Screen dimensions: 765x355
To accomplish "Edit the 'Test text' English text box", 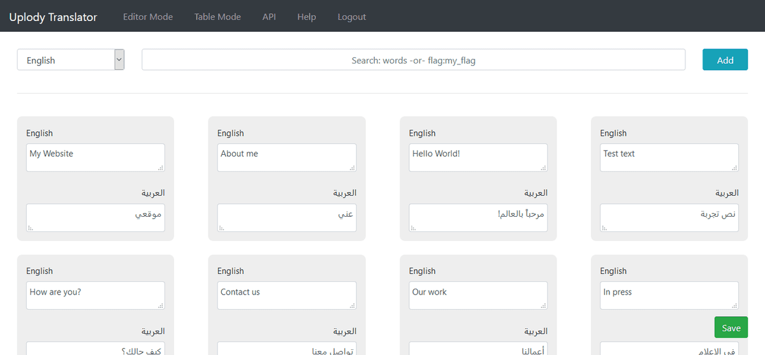I will pyautogui.click(x=669, y=157).
